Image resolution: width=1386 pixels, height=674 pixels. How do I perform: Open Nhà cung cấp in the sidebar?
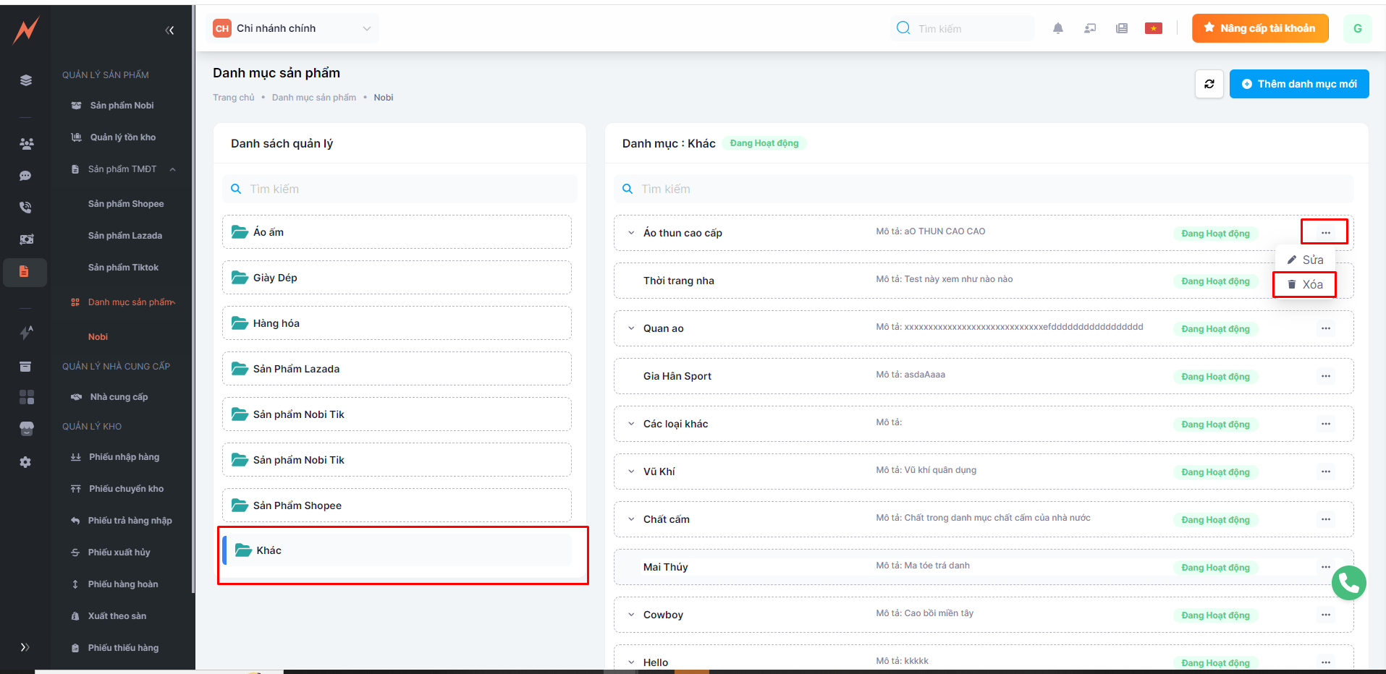coord(119,397)
